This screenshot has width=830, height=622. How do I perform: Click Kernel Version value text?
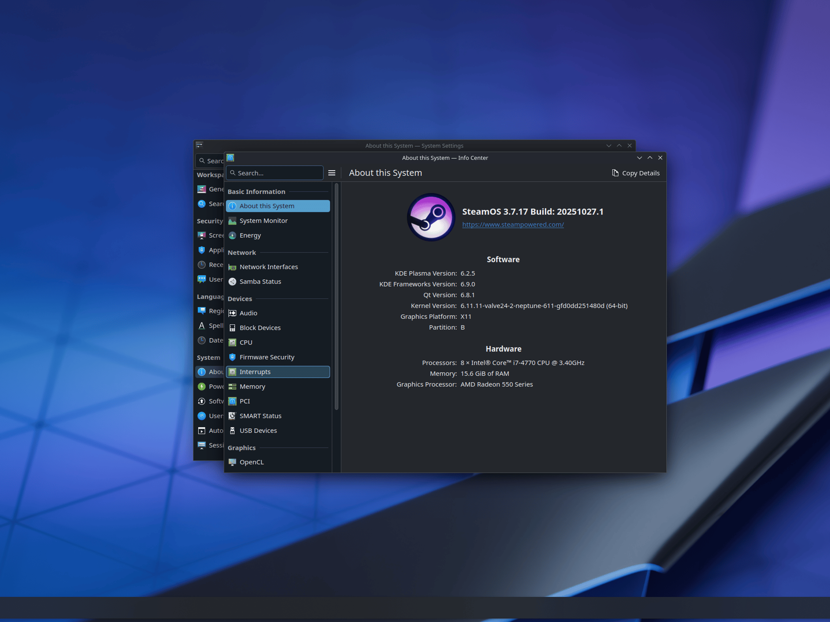[x=544, y=306]
